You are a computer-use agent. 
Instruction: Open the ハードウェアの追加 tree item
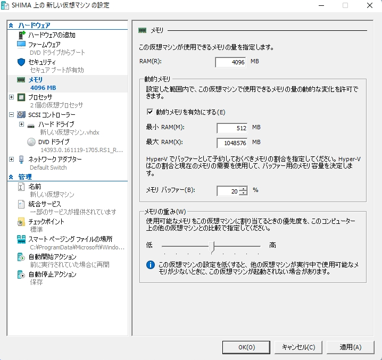pyautogui.click(x=52, y=35)
